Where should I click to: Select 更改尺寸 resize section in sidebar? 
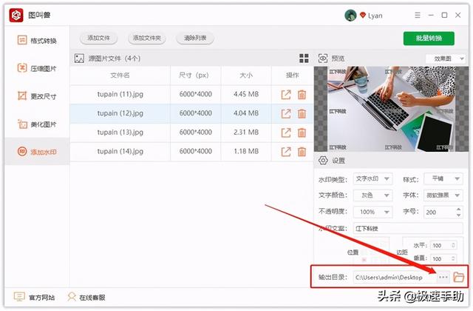pyautogui.click(x=35, y=96)
